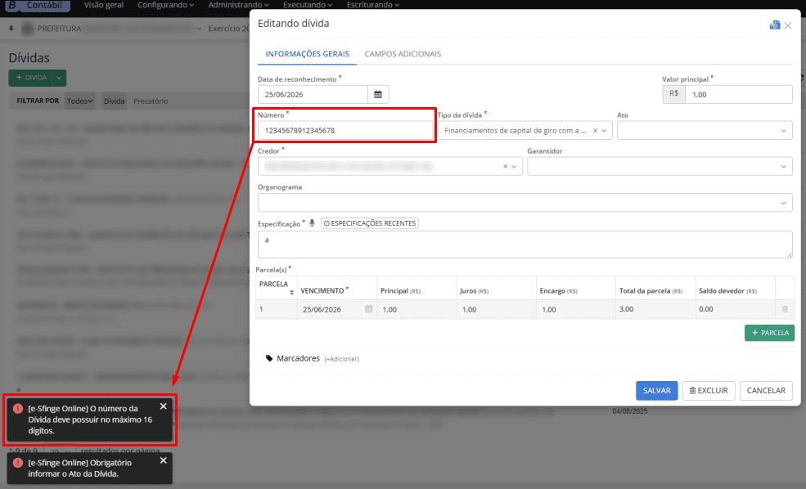Clear the selected Tipo da dívida value
Screen dimensions: 806x489
pos(595,131)
